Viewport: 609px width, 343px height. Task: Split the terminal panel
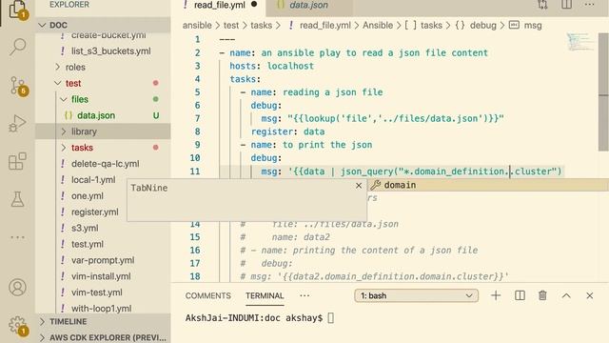tap(520, 295)
